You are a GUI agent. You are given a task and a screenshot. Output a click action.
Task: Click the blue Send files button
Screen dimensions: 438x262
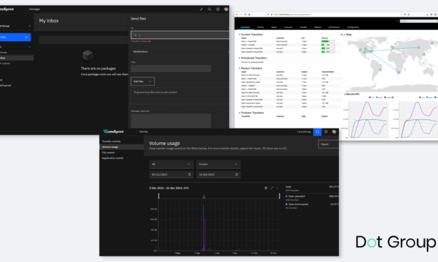15,37
